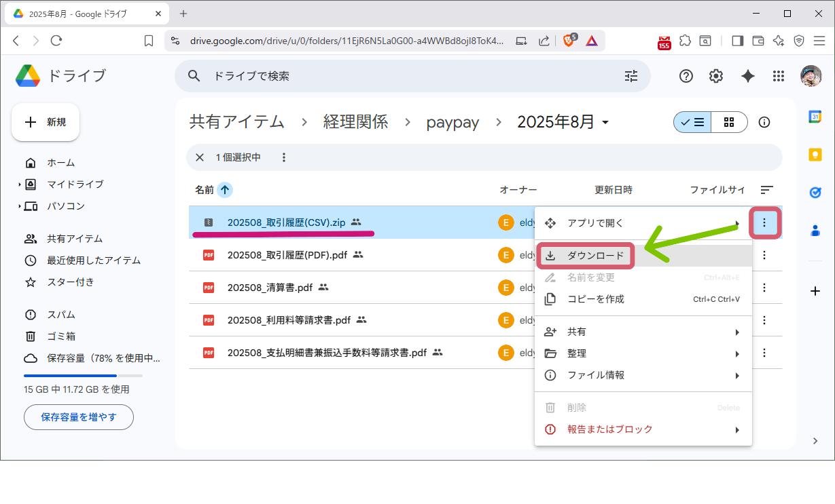Click the storage usage progress bar
This screenshot has width=835, height=504.
click(82, 375)
